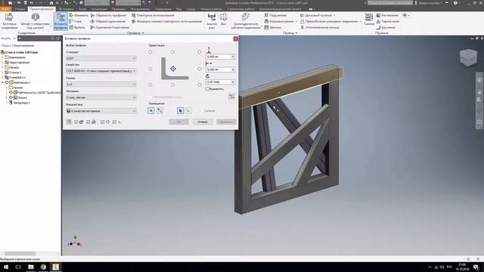
Task: Select the bottom-right orientation radio button
Action: [x=200, y=85]
